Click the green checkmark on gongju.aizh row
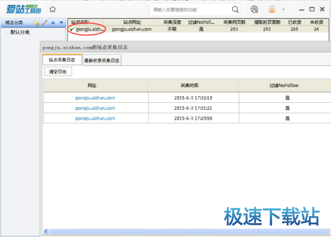Image resolution: width=331 pixels, height=237 pixels. 72,29
